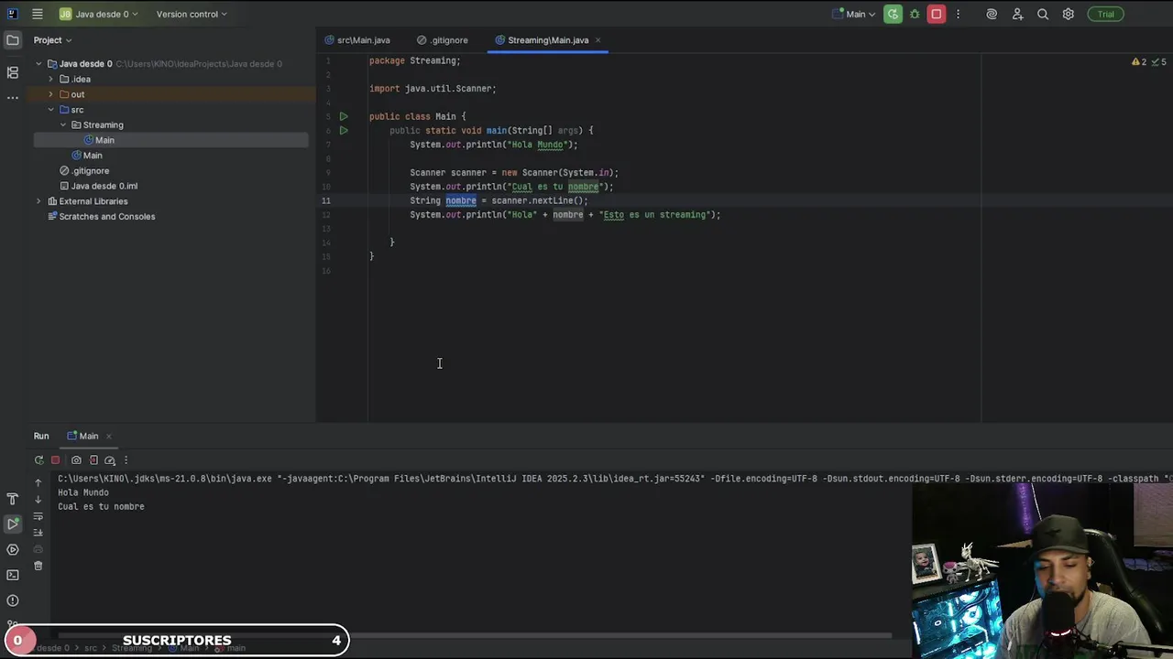Click console line 'Cual es tu nombre'
This screenshot has height=659, width=1173.
[x=101, y=506]
